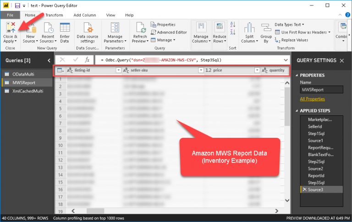Click Manage Columns icon
Screen dimensions: 352x222
pyautogui.click(x=201, y=27)
